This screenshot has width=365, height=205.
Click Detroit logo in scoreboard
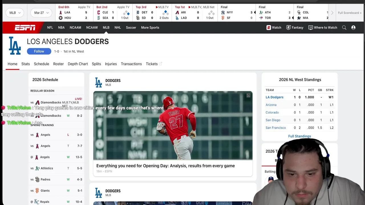[x=138, y=13]
